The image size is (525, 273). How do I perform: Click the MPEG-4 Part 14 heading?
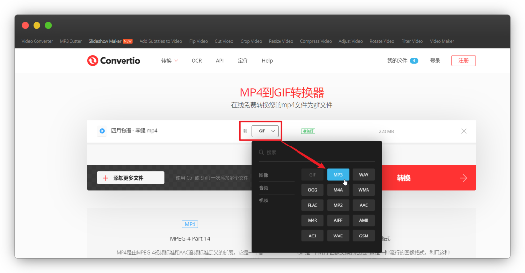pyautogui.click(x=190, y=239)
